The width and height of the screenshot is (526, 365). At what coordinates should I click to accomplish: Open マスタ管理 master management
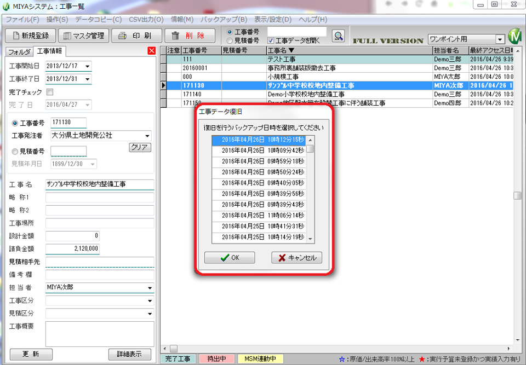(83, 36)
